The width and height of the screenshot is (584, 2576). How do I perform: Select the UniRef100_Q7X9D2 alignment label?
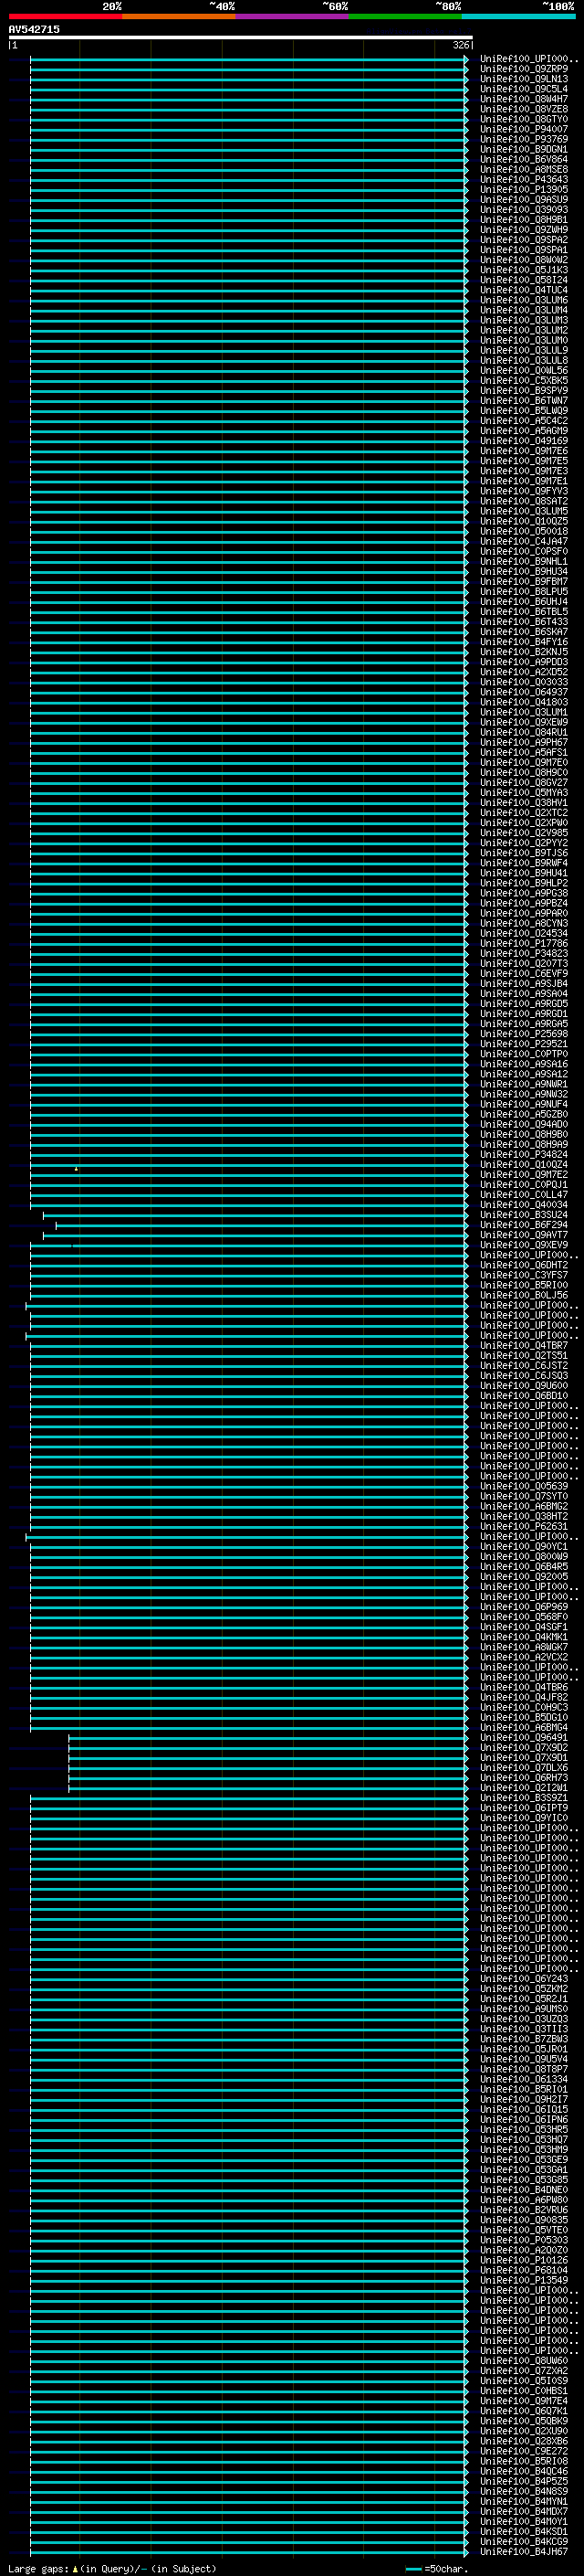[x=524, y=1748]
